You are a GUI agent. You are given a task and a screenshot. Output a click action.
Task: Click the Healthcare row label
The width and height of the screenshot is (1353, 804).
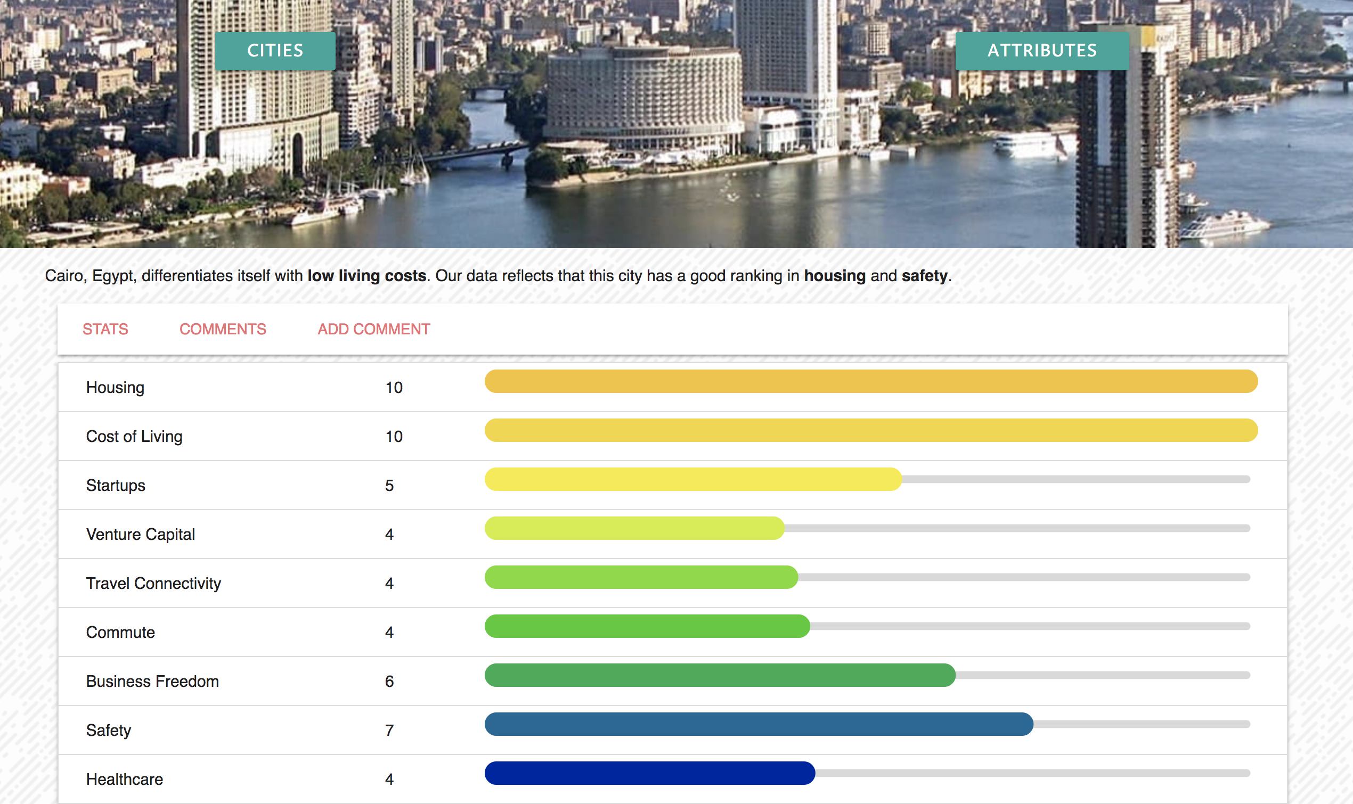click(x=124, y=779)
